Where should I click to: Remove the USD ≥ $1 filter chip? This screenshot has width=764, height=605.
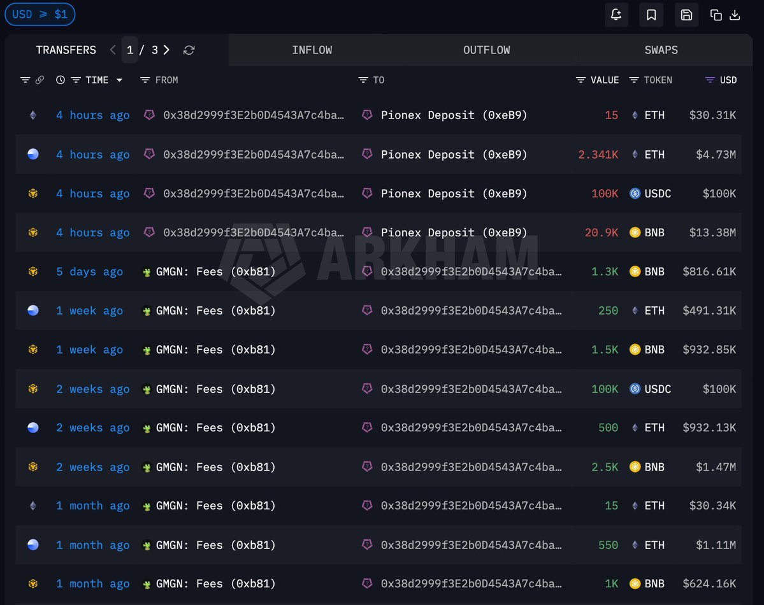click(40, 14)
